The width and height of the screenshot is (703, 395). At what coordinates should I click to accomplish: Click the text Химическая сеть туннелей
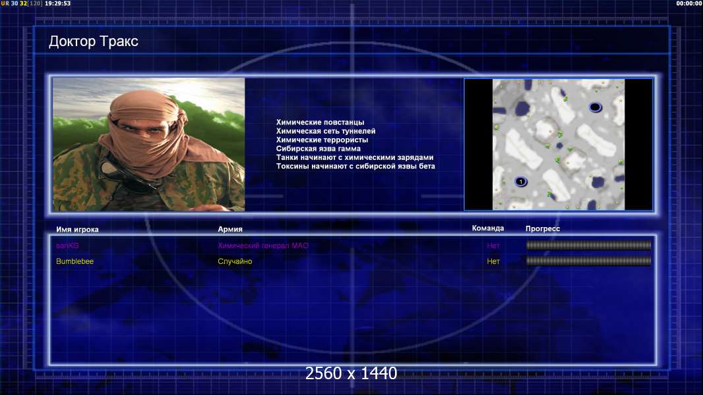(x=326, y=131)
